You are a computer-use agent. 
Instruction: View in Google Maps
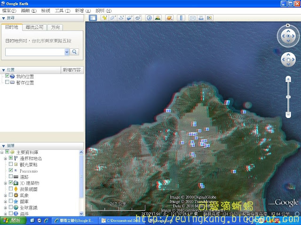point(209,18)
